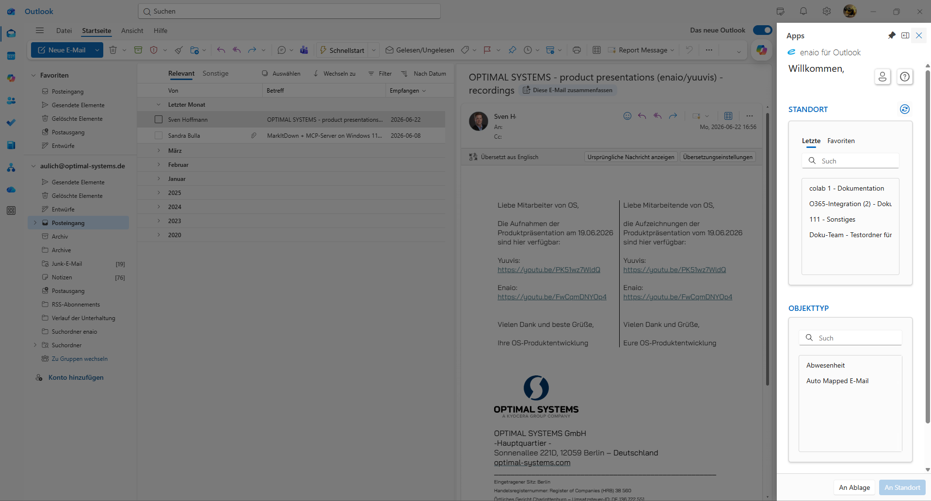Expand the ribbon with the chevron
Viewport: 931px width, 501px height.
click(x=738, y=51)
